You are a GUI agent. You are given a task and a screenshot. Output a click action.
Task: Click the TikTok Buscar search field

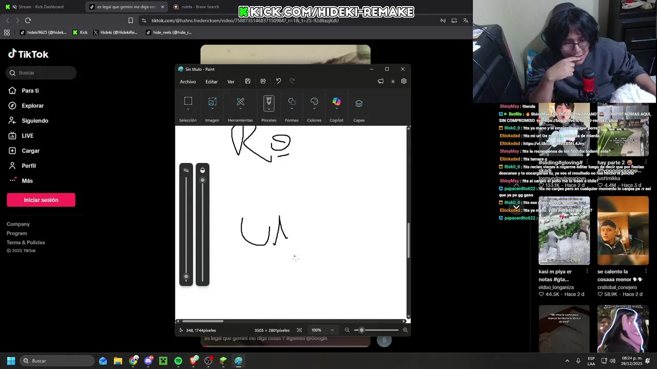click(42, 73)
